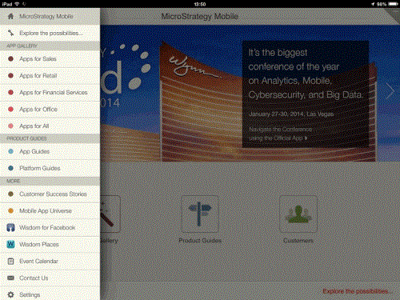
Task: Select Platform Guides text
Action: pyautogui.click(x=40, y=168)
